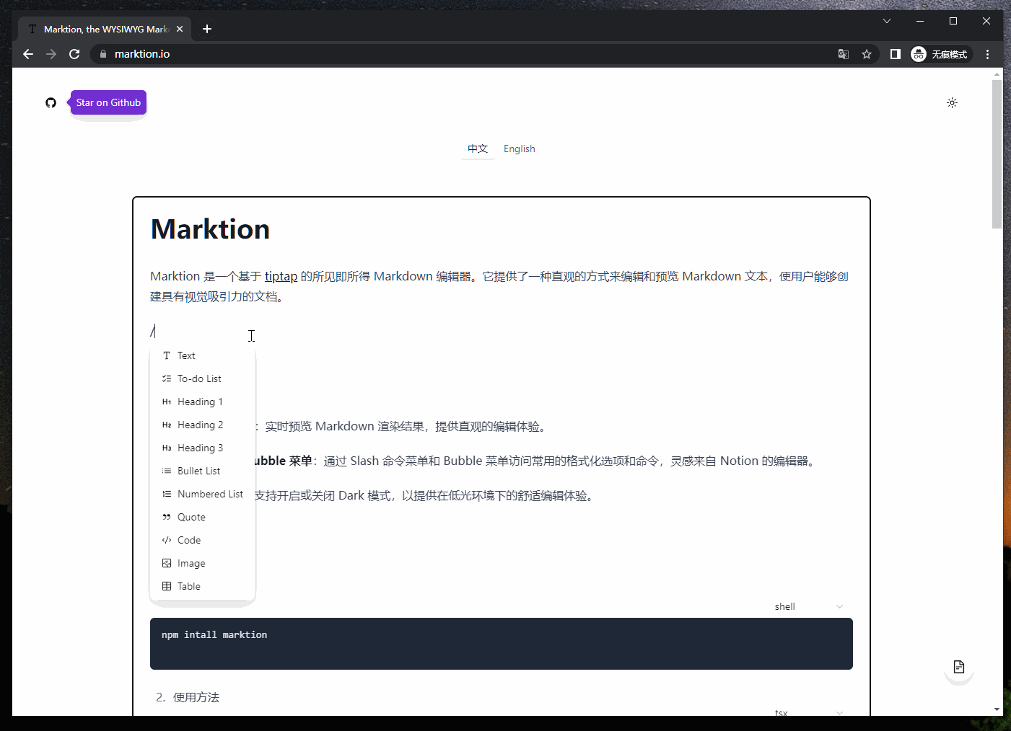Image resolution: width=1011 pixels, height=731 pixels.
Task: Toggle the browser side panel icon
Action: click(896, 54)
